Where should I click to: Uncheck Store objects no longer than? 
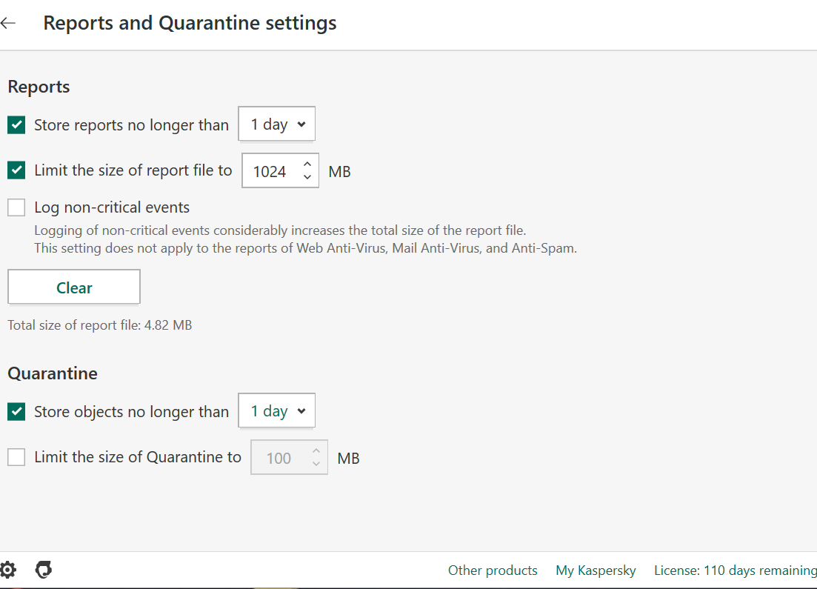(16, 411)
